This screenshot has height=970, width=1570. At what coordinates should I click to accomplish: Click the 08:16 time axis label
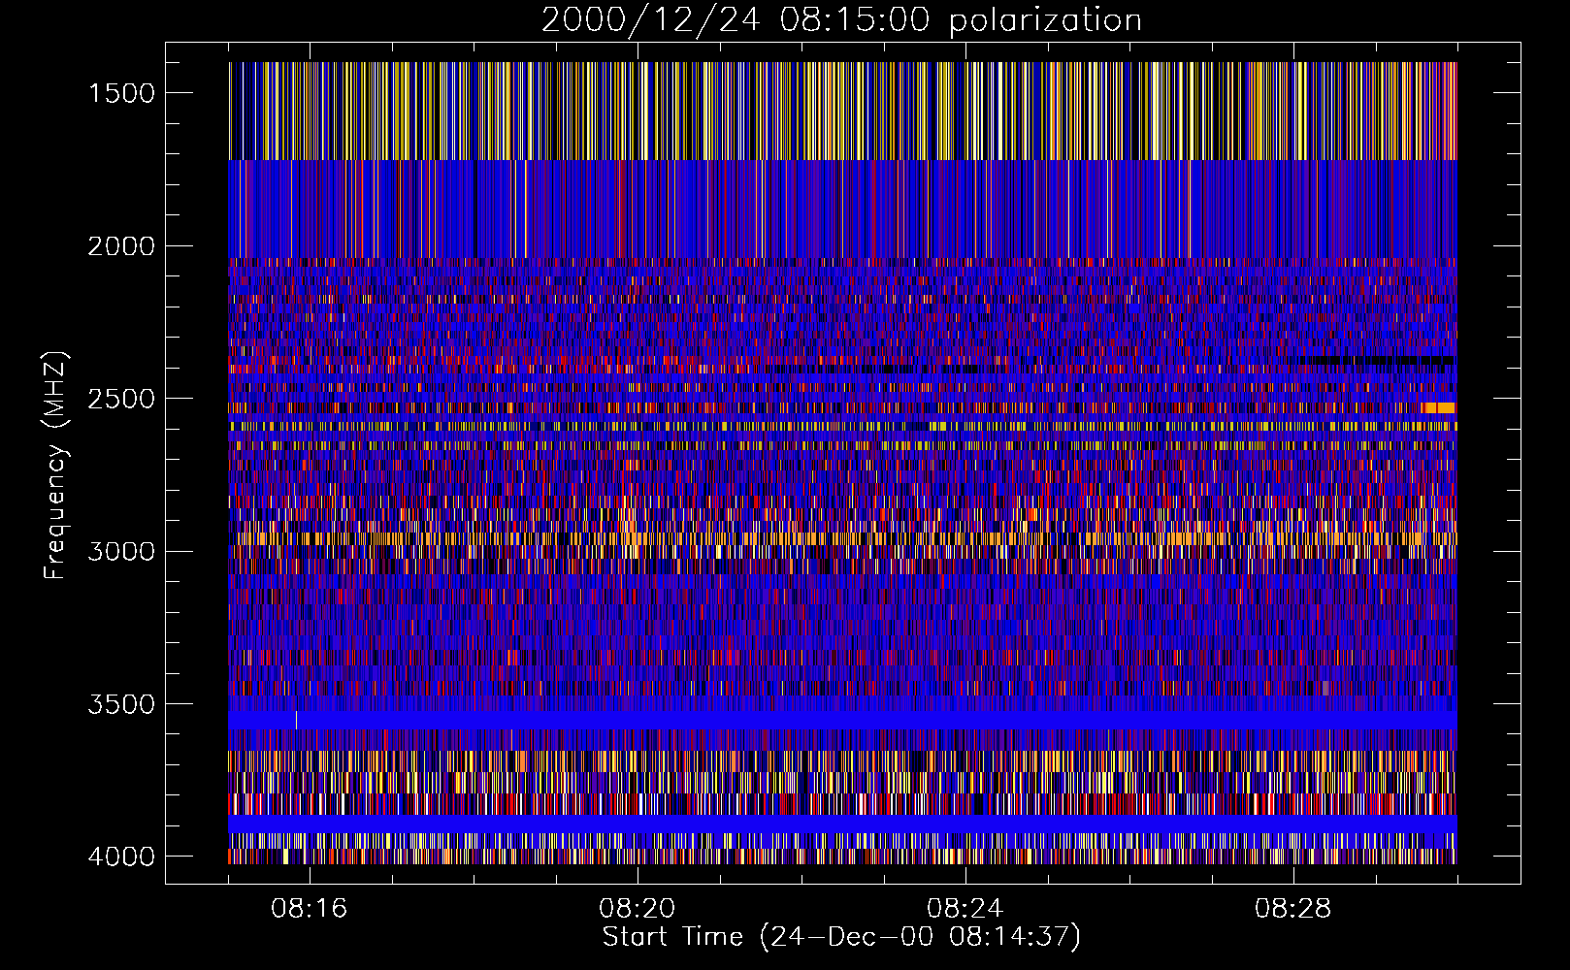point(310,909)
